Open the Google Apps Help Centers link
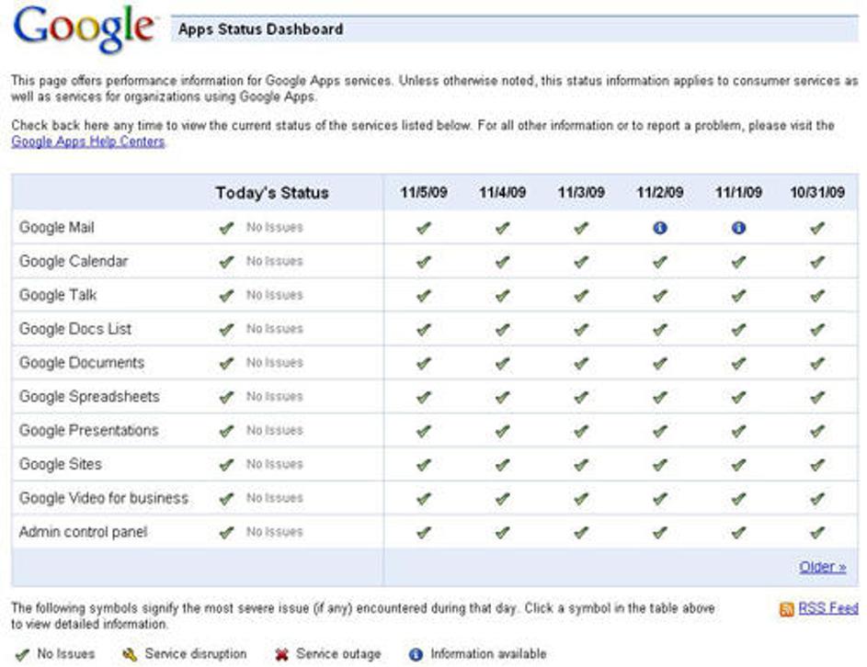The width and height of the screenshot is (867, 667). click(x=86, y=141)
